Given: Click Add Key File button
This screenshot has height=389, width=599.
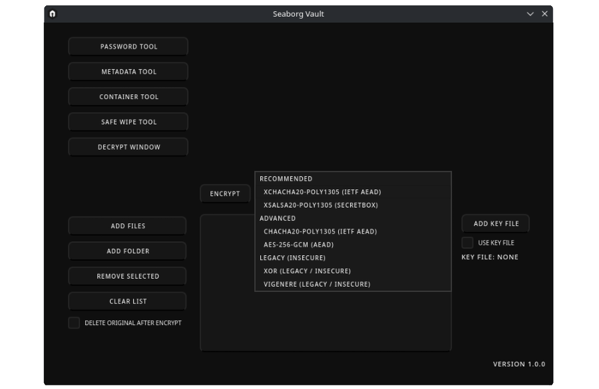Looking at the screenshot, I should pyautogui.click(x=495, y=224).
